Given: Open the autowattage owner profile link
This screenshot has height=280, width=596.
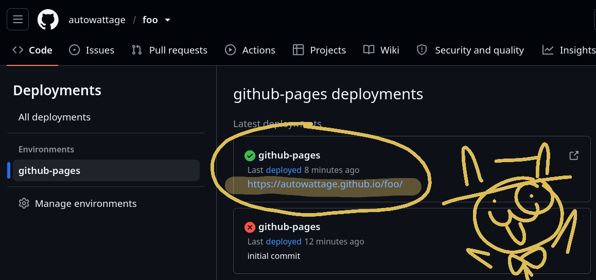Looking at the screenshot, I should click(97, 20).
